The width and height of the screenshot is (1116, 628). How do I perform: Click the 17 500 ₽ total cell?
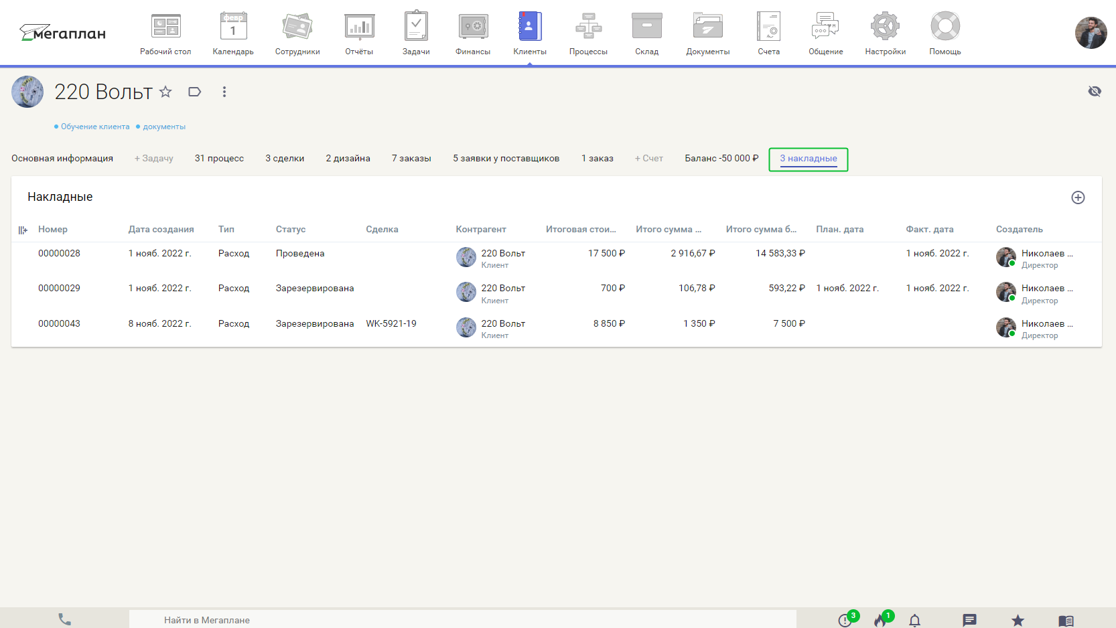click(606, 253)
